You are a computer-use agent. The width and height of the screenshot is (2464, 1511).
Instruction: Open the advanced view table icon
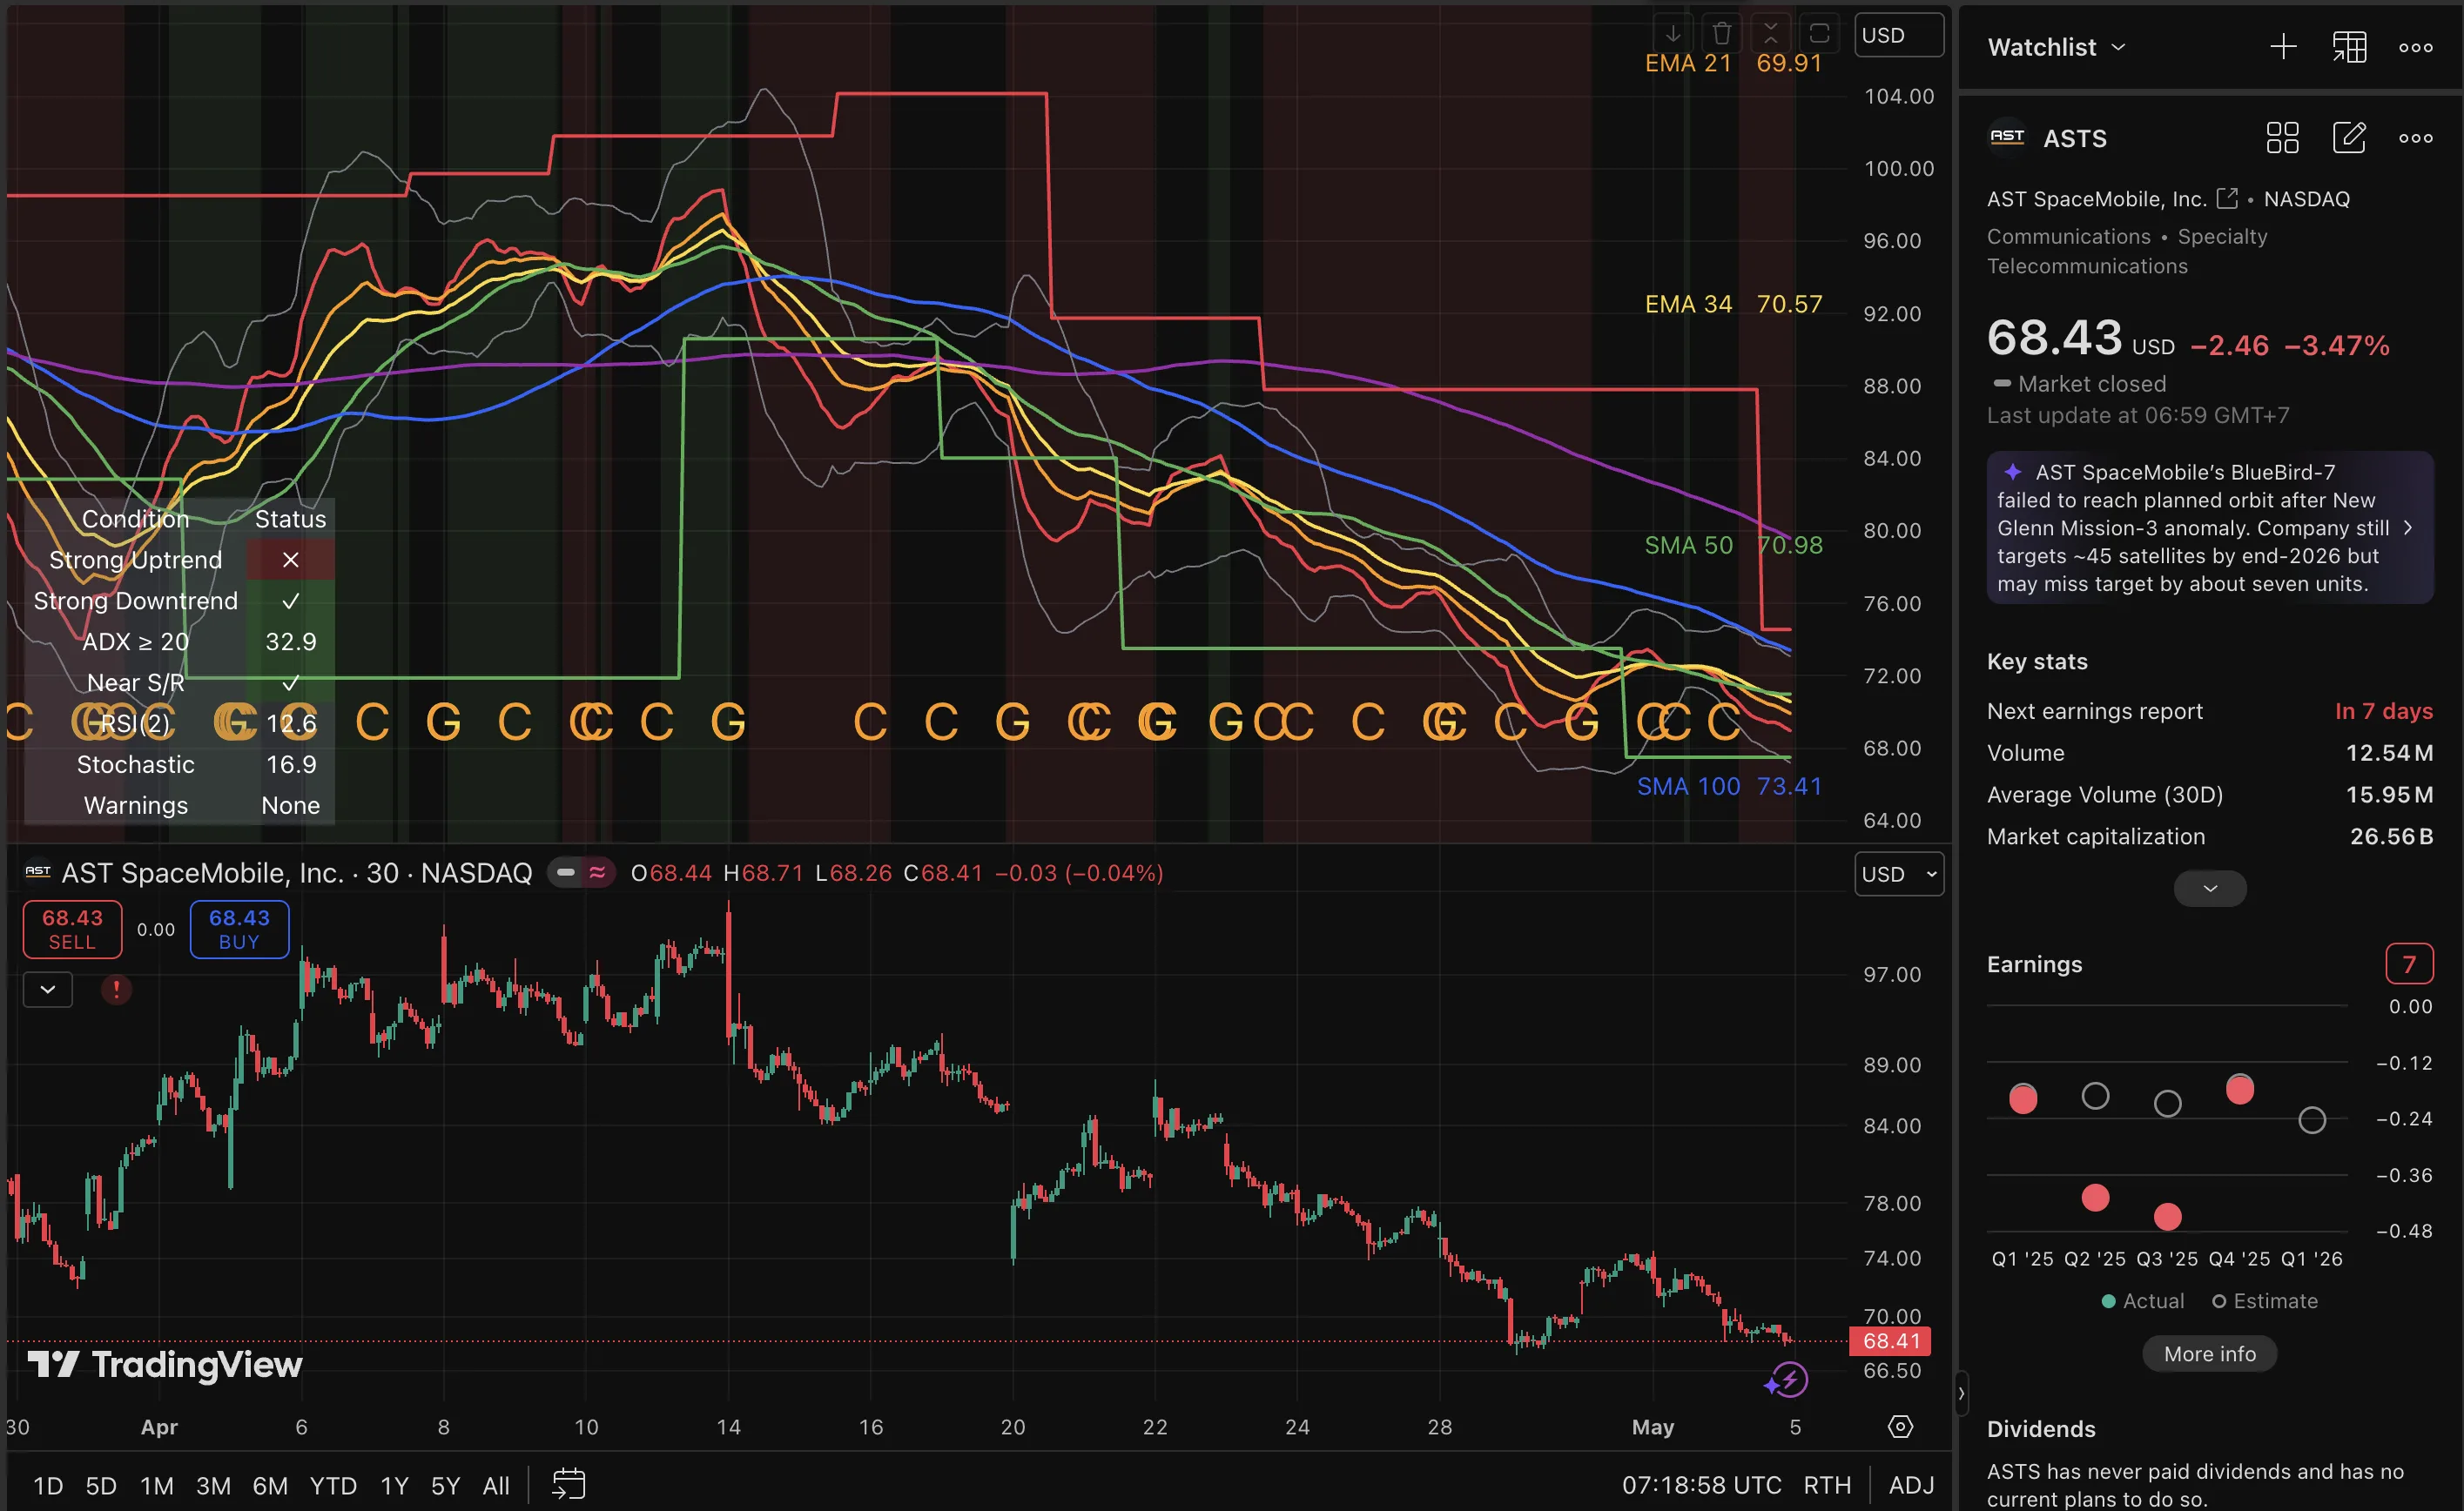point(2349,47)
